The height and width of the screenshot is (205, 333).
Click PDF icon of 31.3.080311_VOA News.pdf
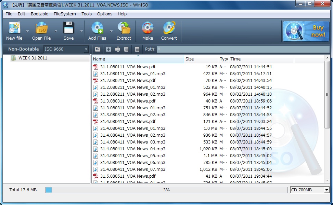tap(95, 101)
